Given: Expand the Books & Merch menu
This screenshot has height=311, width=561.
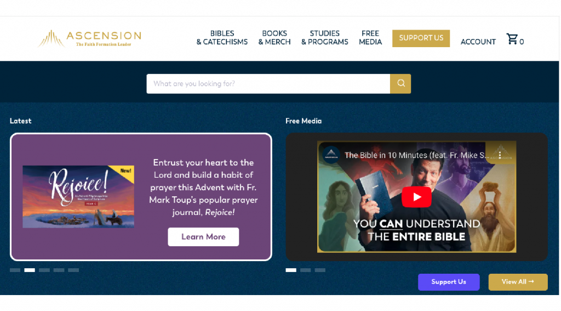Looking at the screenshot, I should 274,38.
